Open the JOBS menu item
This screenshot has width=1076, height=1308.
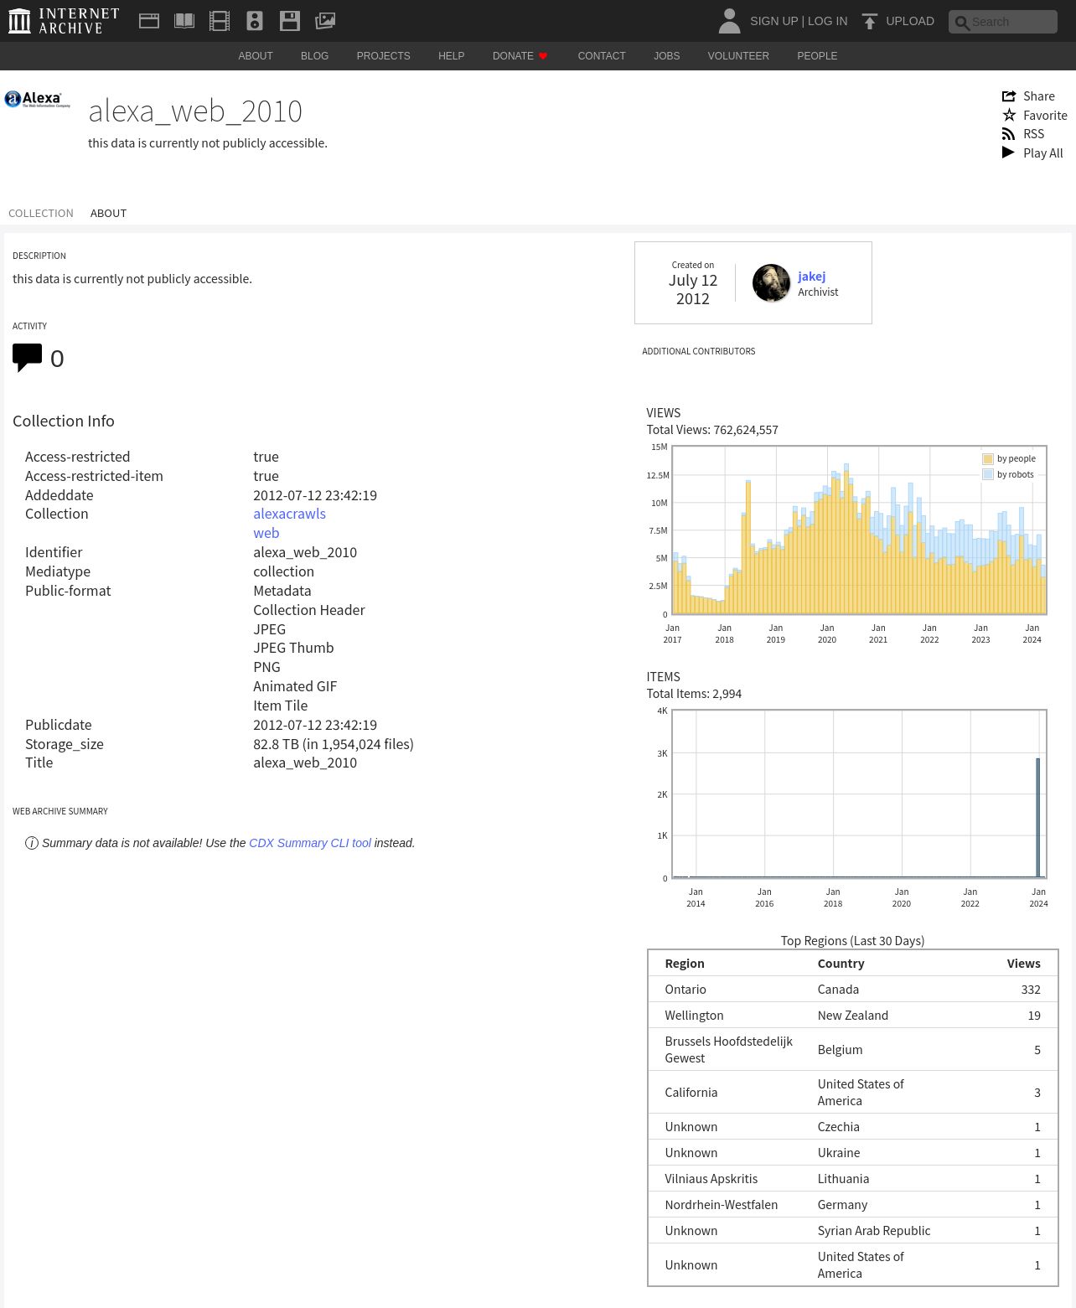click(667, 56)
